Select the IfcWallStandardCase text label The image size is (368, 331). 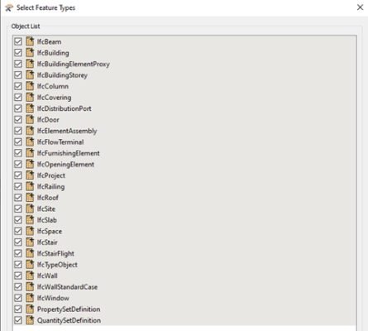[67, 287]
